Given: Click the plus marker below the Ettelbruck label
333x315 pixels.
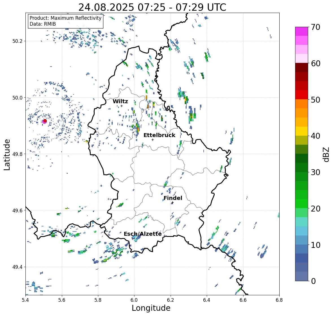Looking at the screenshot, I should (x=153, y=140).
